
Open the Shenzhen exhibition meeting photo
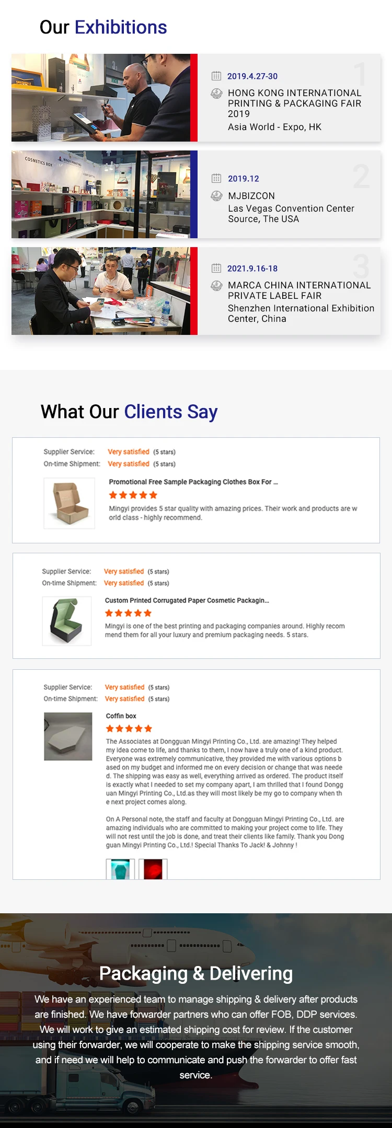[x=101, y=291]
